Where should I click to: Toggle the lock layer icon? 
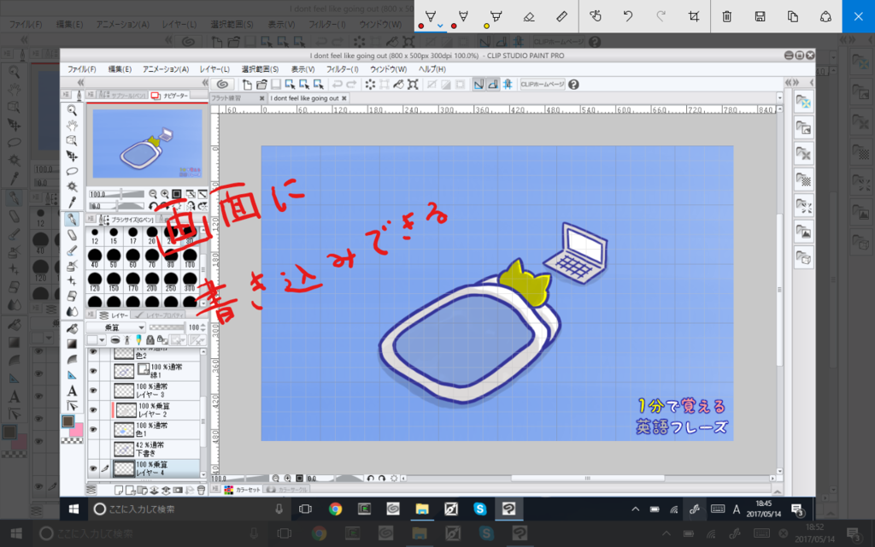150,340
